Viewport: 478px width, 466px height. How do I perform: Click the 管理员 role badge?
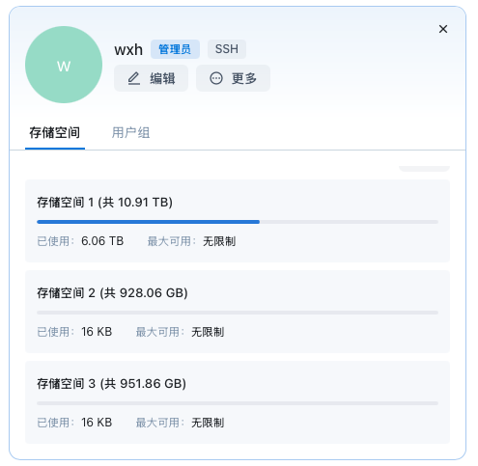coord(175,49)
